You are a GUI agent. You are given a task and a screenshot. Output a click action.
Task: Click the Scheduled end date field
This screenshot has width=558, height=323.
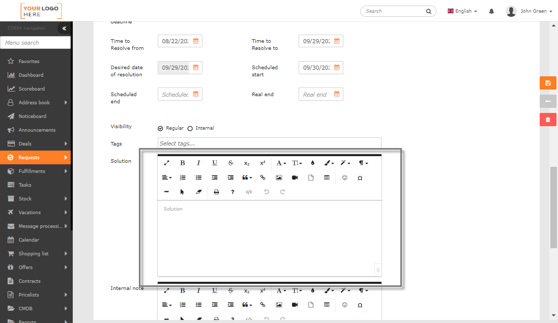pos(180,94)
